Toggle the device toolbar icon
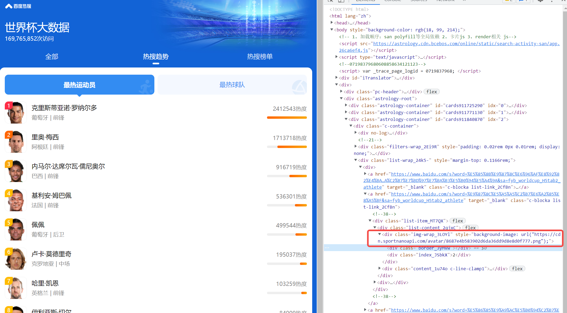 (x=341, y=1)
